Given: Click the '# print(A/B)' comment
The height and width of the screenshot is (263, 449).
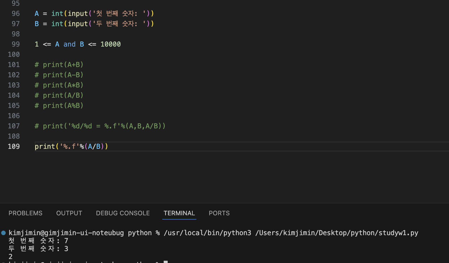Looking at the screenshot, I should [x=59, y=95].
